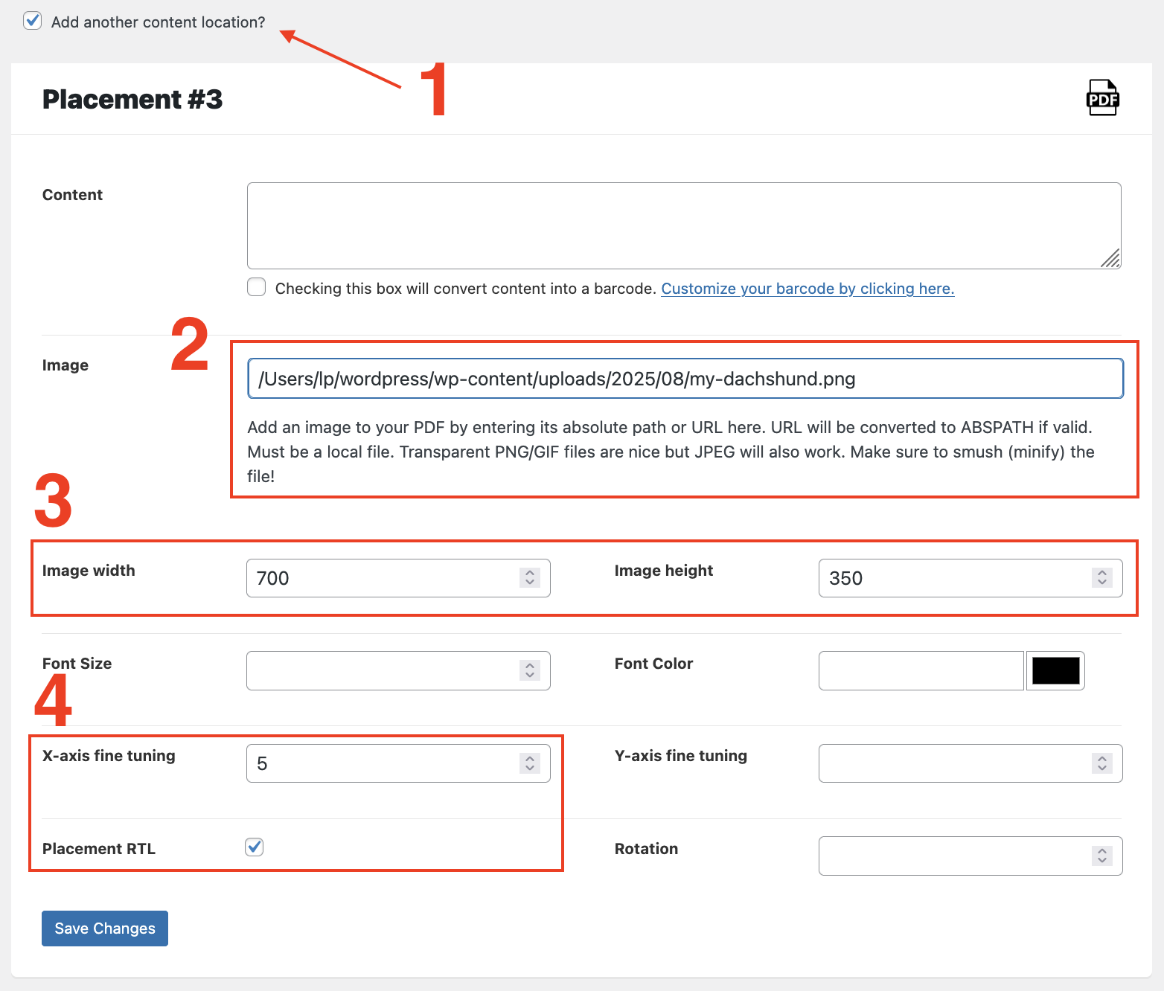Viewport: 1164px width, 991px height.
Task: Click the 'Add an image to your PDF' help text
Action: pyautogui.click(x=671, y=452)
